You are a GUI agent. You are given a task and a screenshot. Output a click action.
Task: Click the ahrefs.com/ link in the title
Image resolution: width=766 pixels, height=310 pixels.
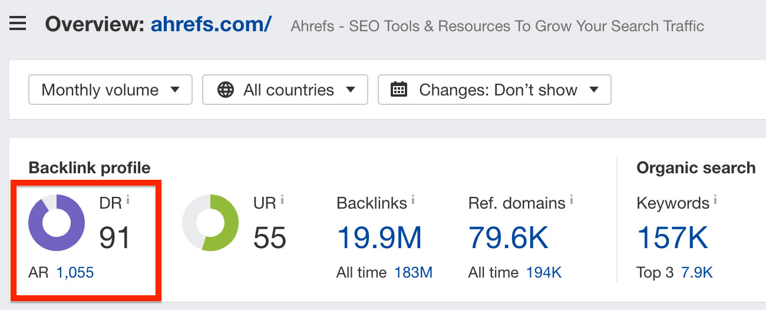[211, 25]
